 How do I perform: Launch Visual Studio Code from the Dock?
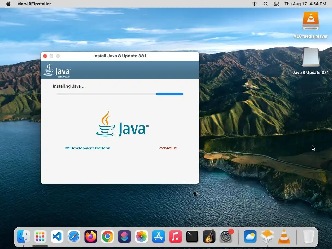tap(57, 236)
